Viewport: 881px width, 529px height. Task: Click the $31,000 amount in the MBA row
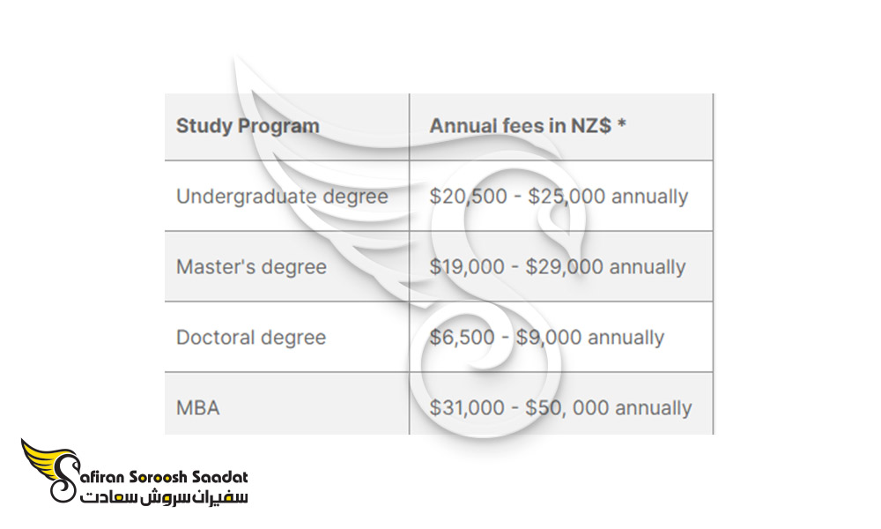pyautogui.click(x=467, y=407)
